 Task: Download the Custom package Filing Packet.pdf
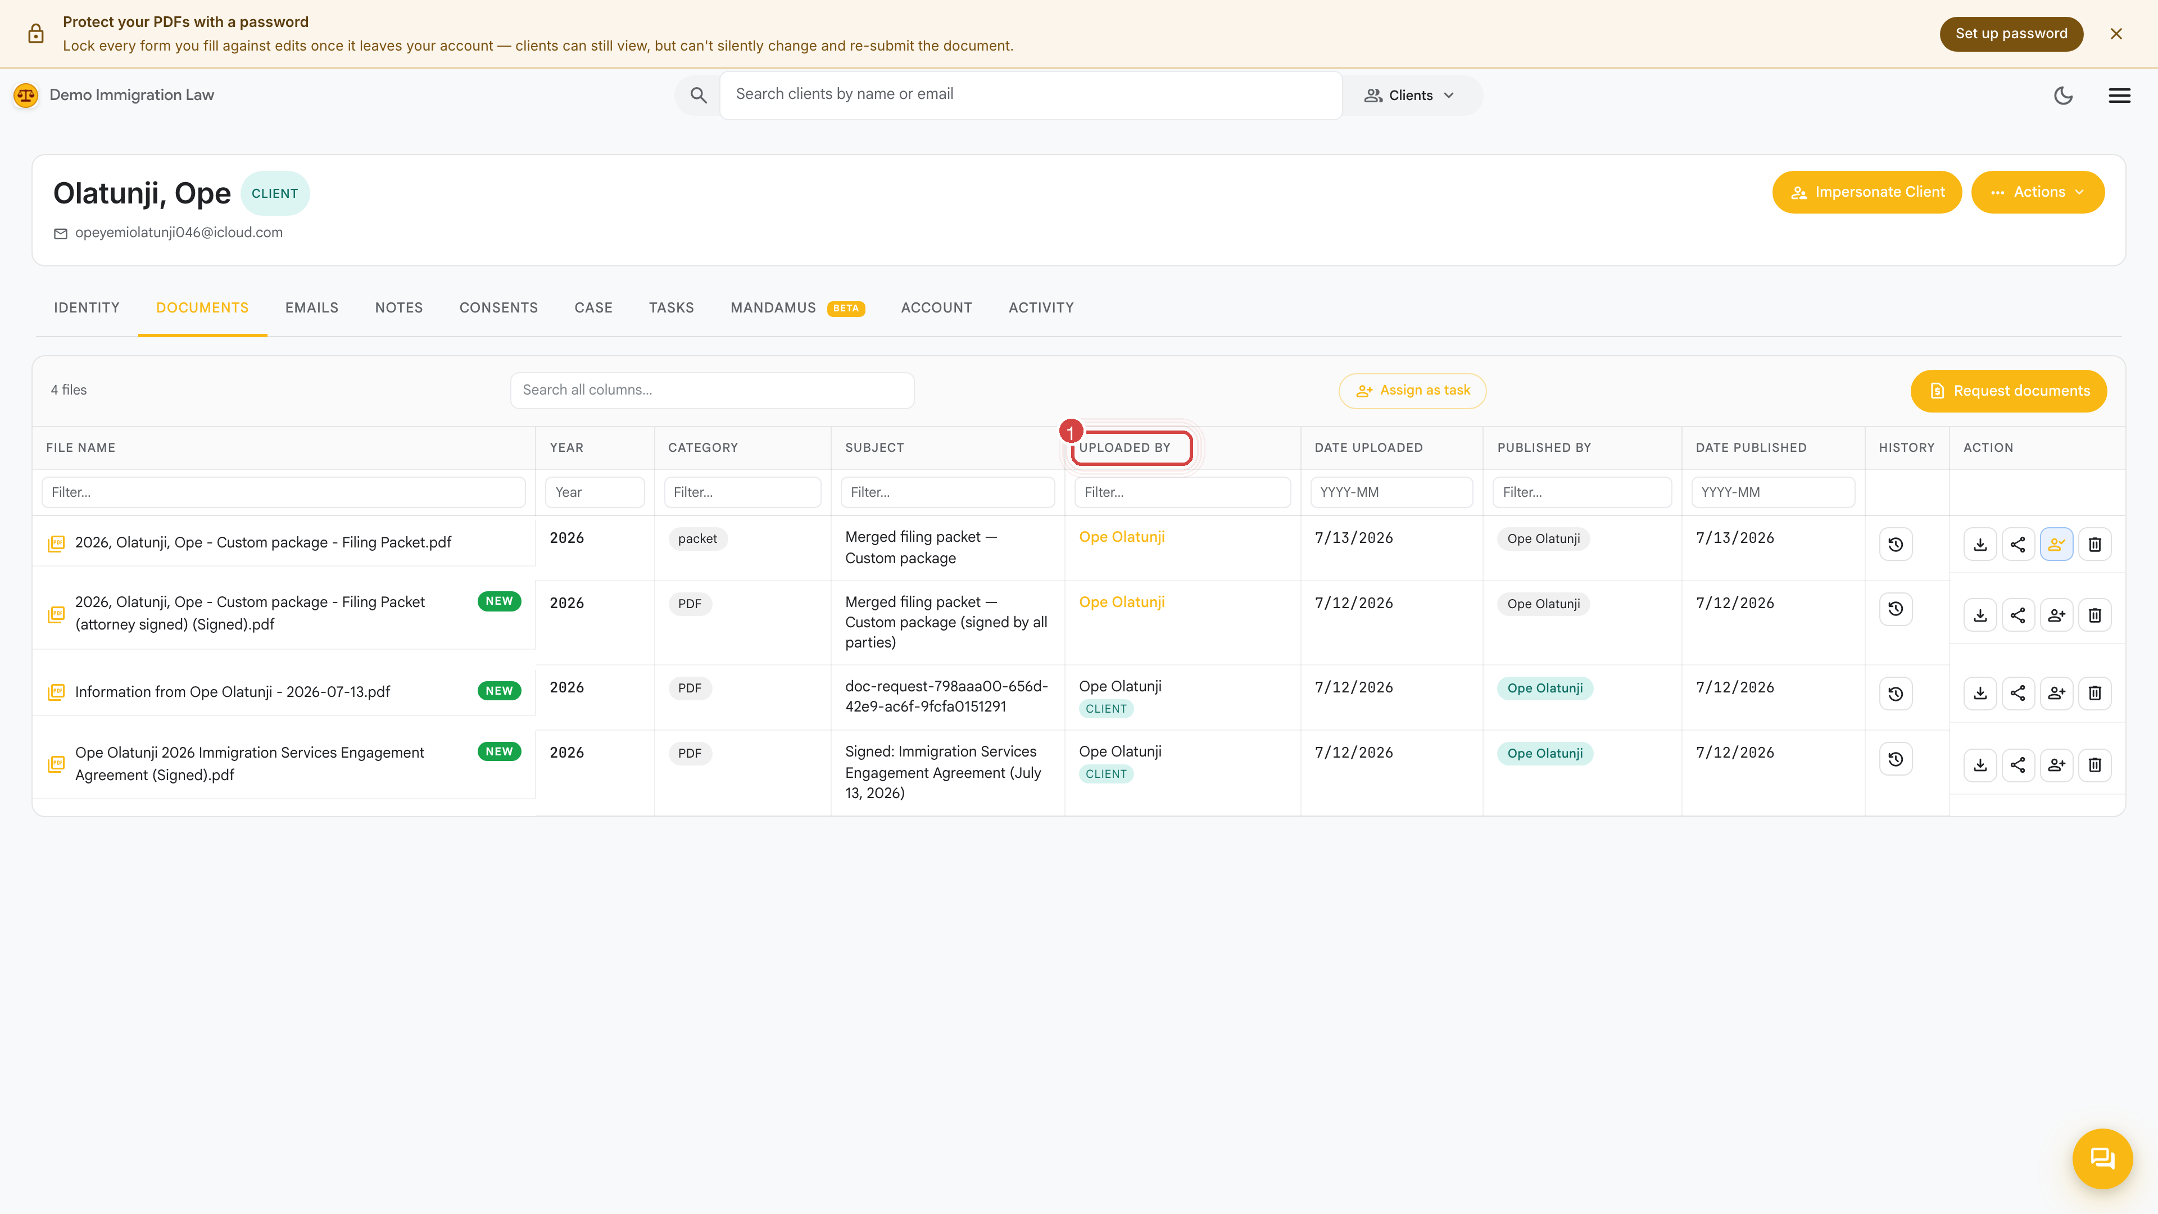[1980, 545]
